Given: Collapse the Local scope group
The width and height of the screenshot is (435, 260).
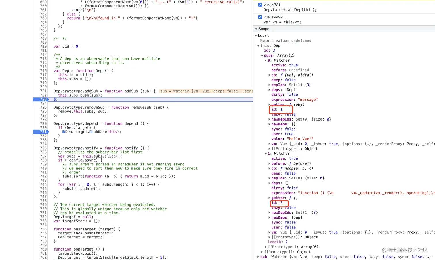Looking at the screenshot, I should [256, 36].
